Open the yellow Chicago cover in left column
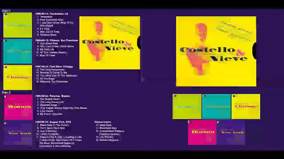The width and height of the screenshot is (284, 159). (x=18, y=78)
